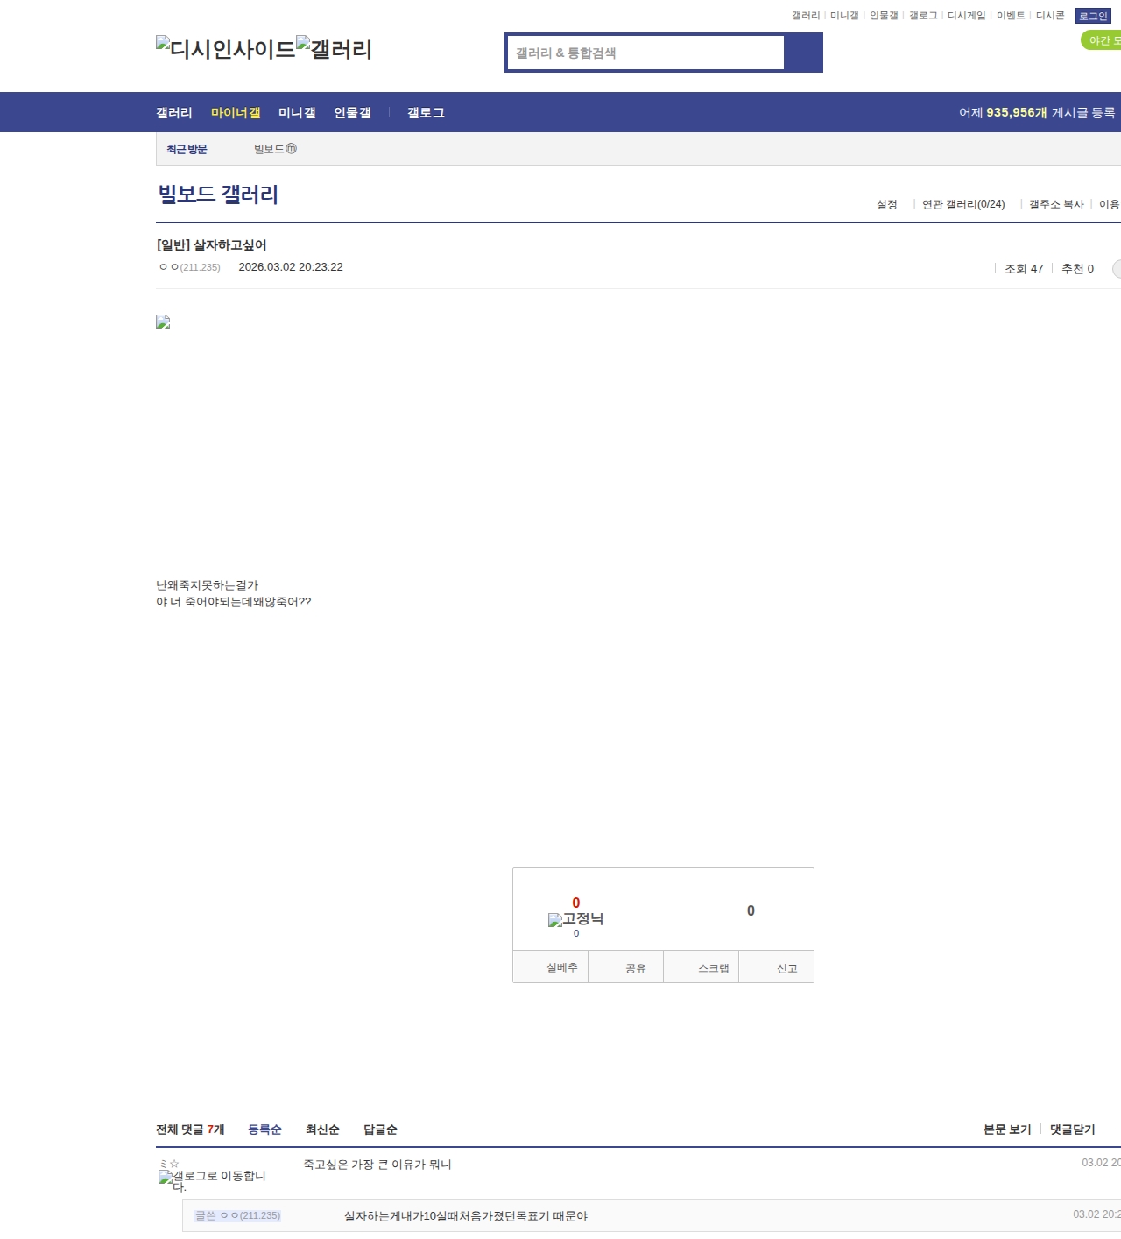Viewport: 1121px width, 1239px height.
Task: Click the 신고 button
Action: (776, 966)
